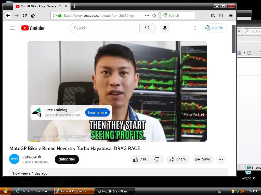Show site information icon in address bar
This screenshot has height=195, width=261.
tap(55, 15)
